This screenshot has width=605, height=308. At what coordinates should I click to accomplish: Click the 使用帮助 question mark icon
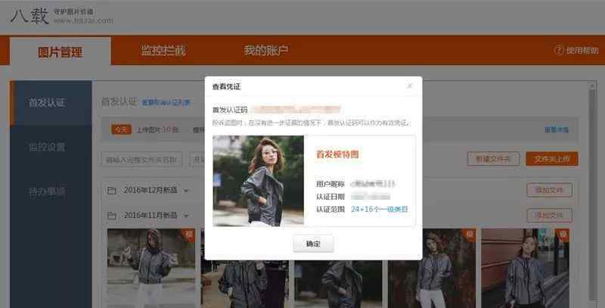coord(559,50)
